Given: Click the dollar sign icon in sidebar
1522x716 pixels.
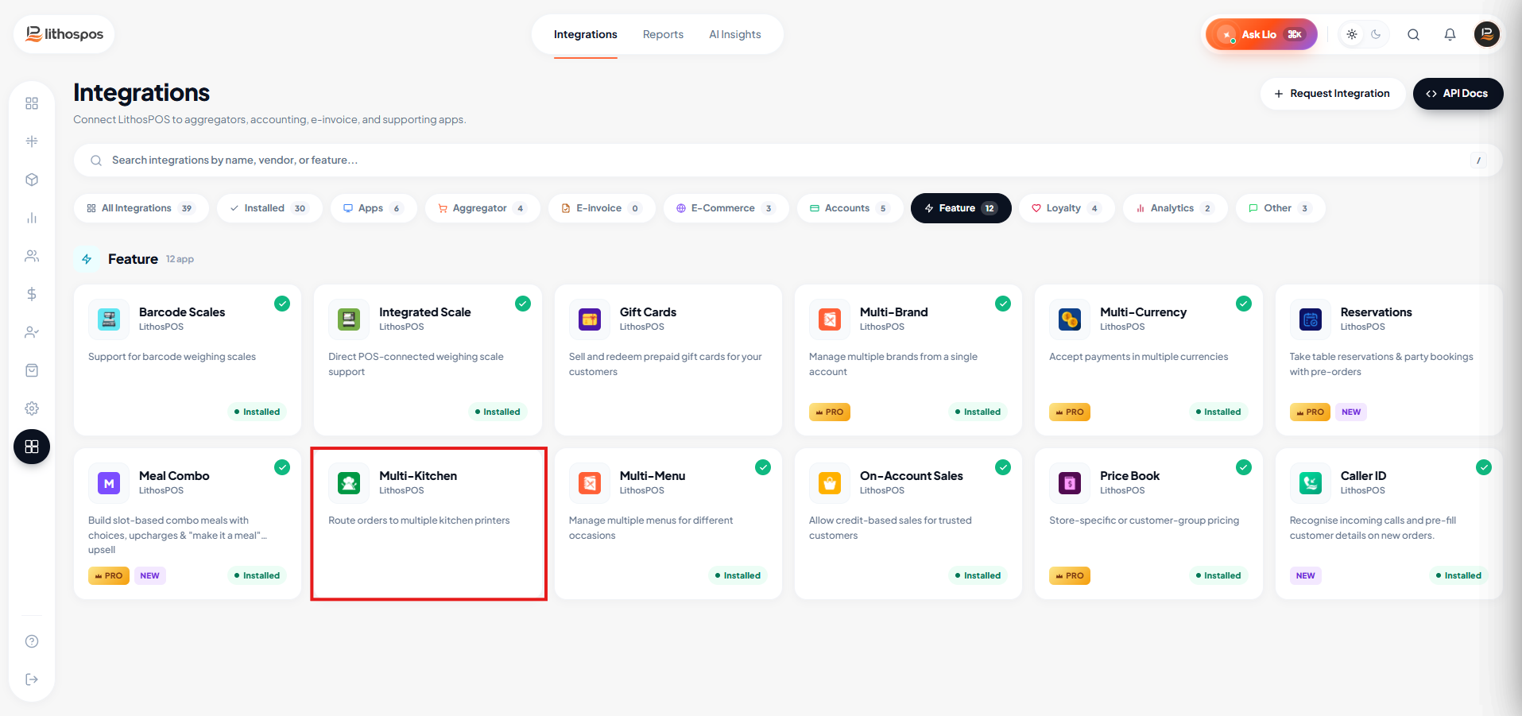Looking at the screenshot, I should 32,294.
